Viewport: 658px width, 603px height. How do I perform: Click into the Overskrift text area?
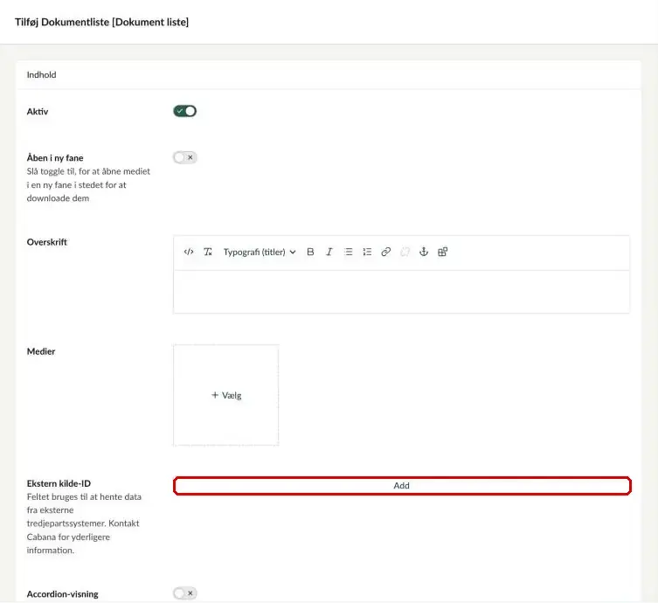coord(401,292)
